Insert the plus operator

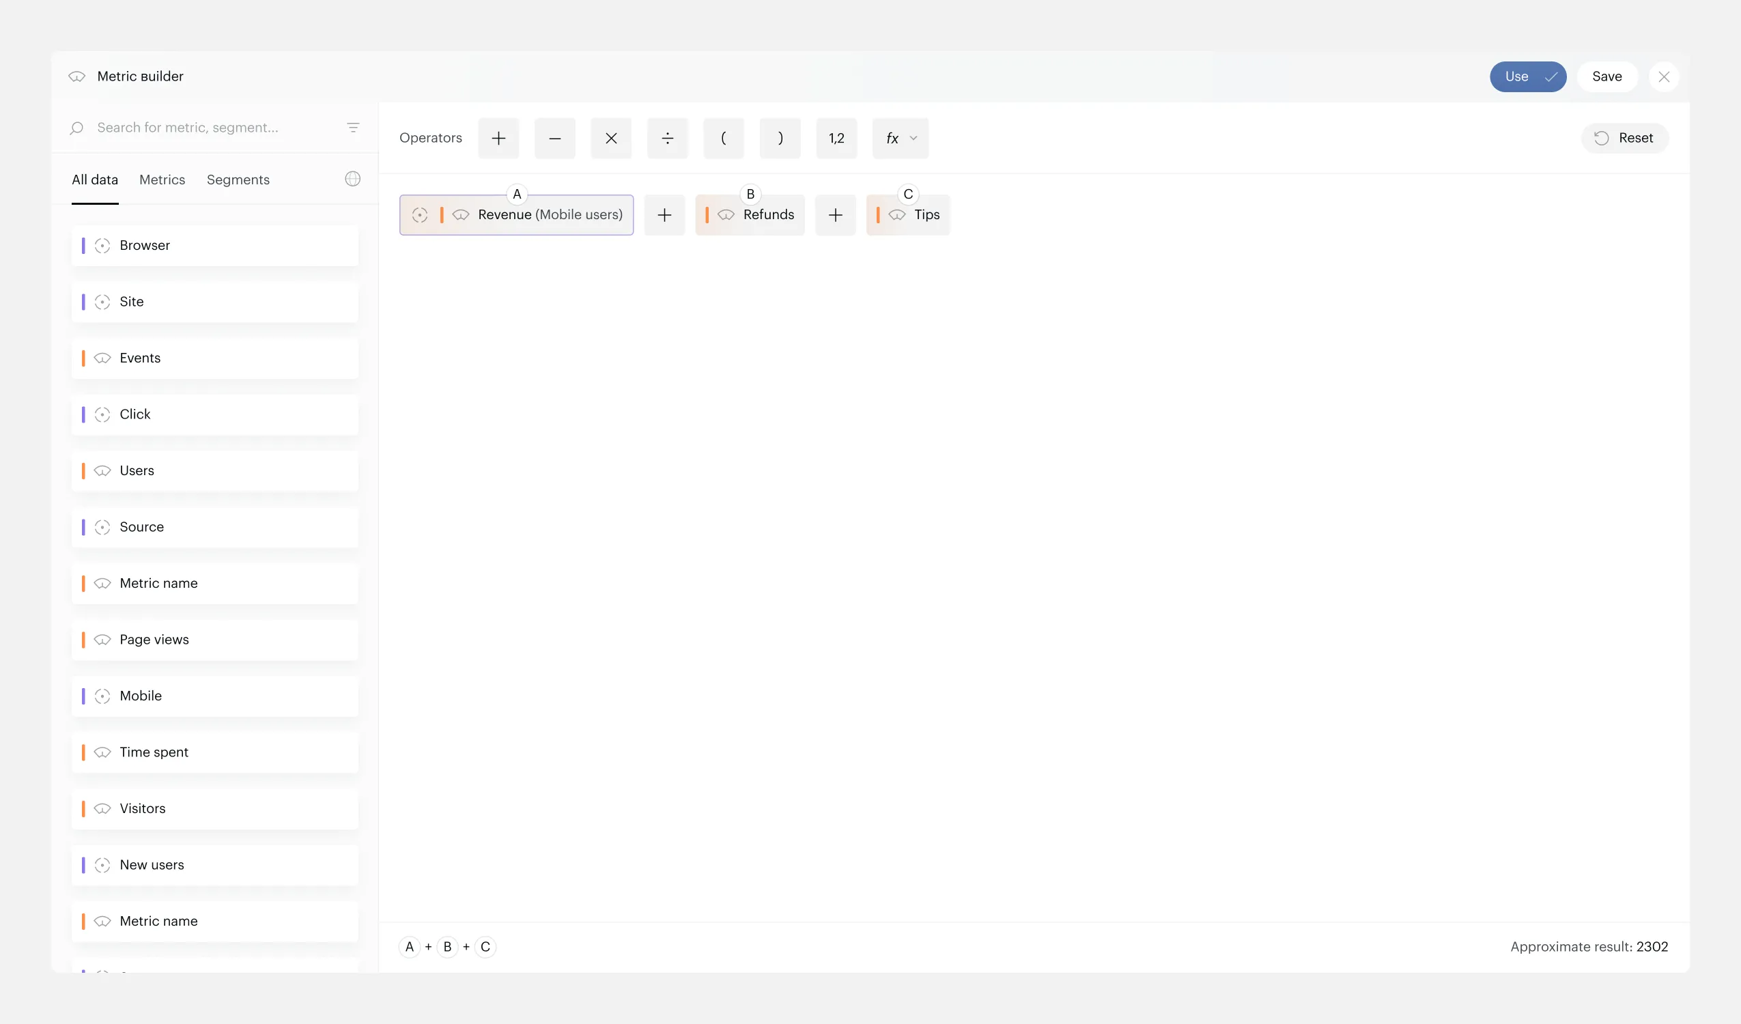tap(498, 138)
